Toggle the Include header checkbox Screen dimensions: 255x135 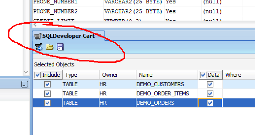pyautogui.click(x=38, y=75)
